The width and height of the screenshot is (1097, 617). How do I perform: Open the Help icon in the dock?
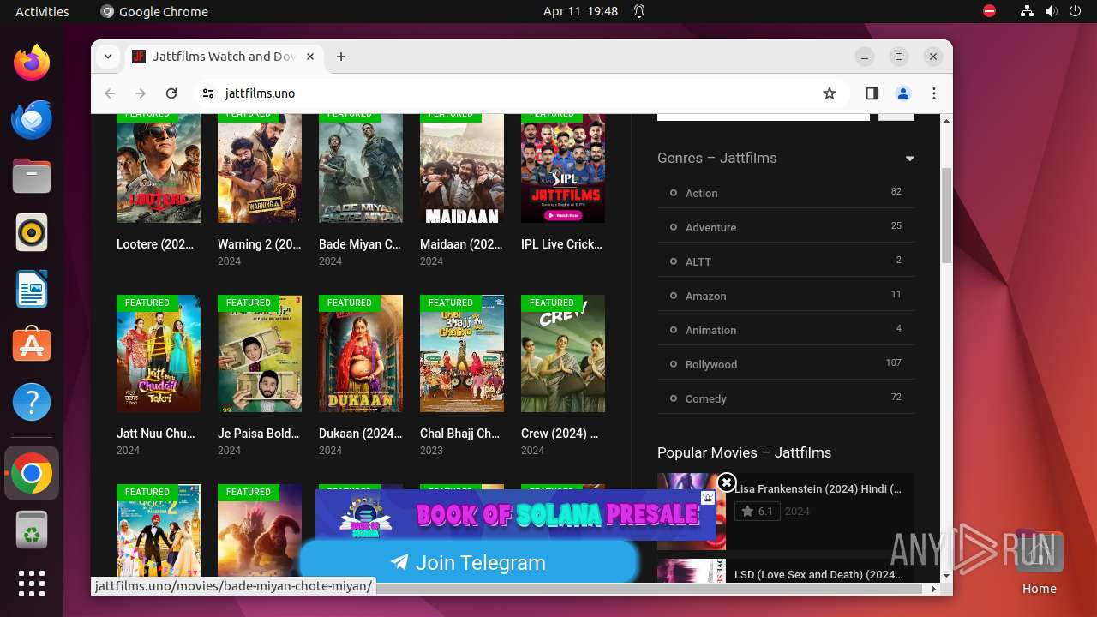[x=32, y=402]
